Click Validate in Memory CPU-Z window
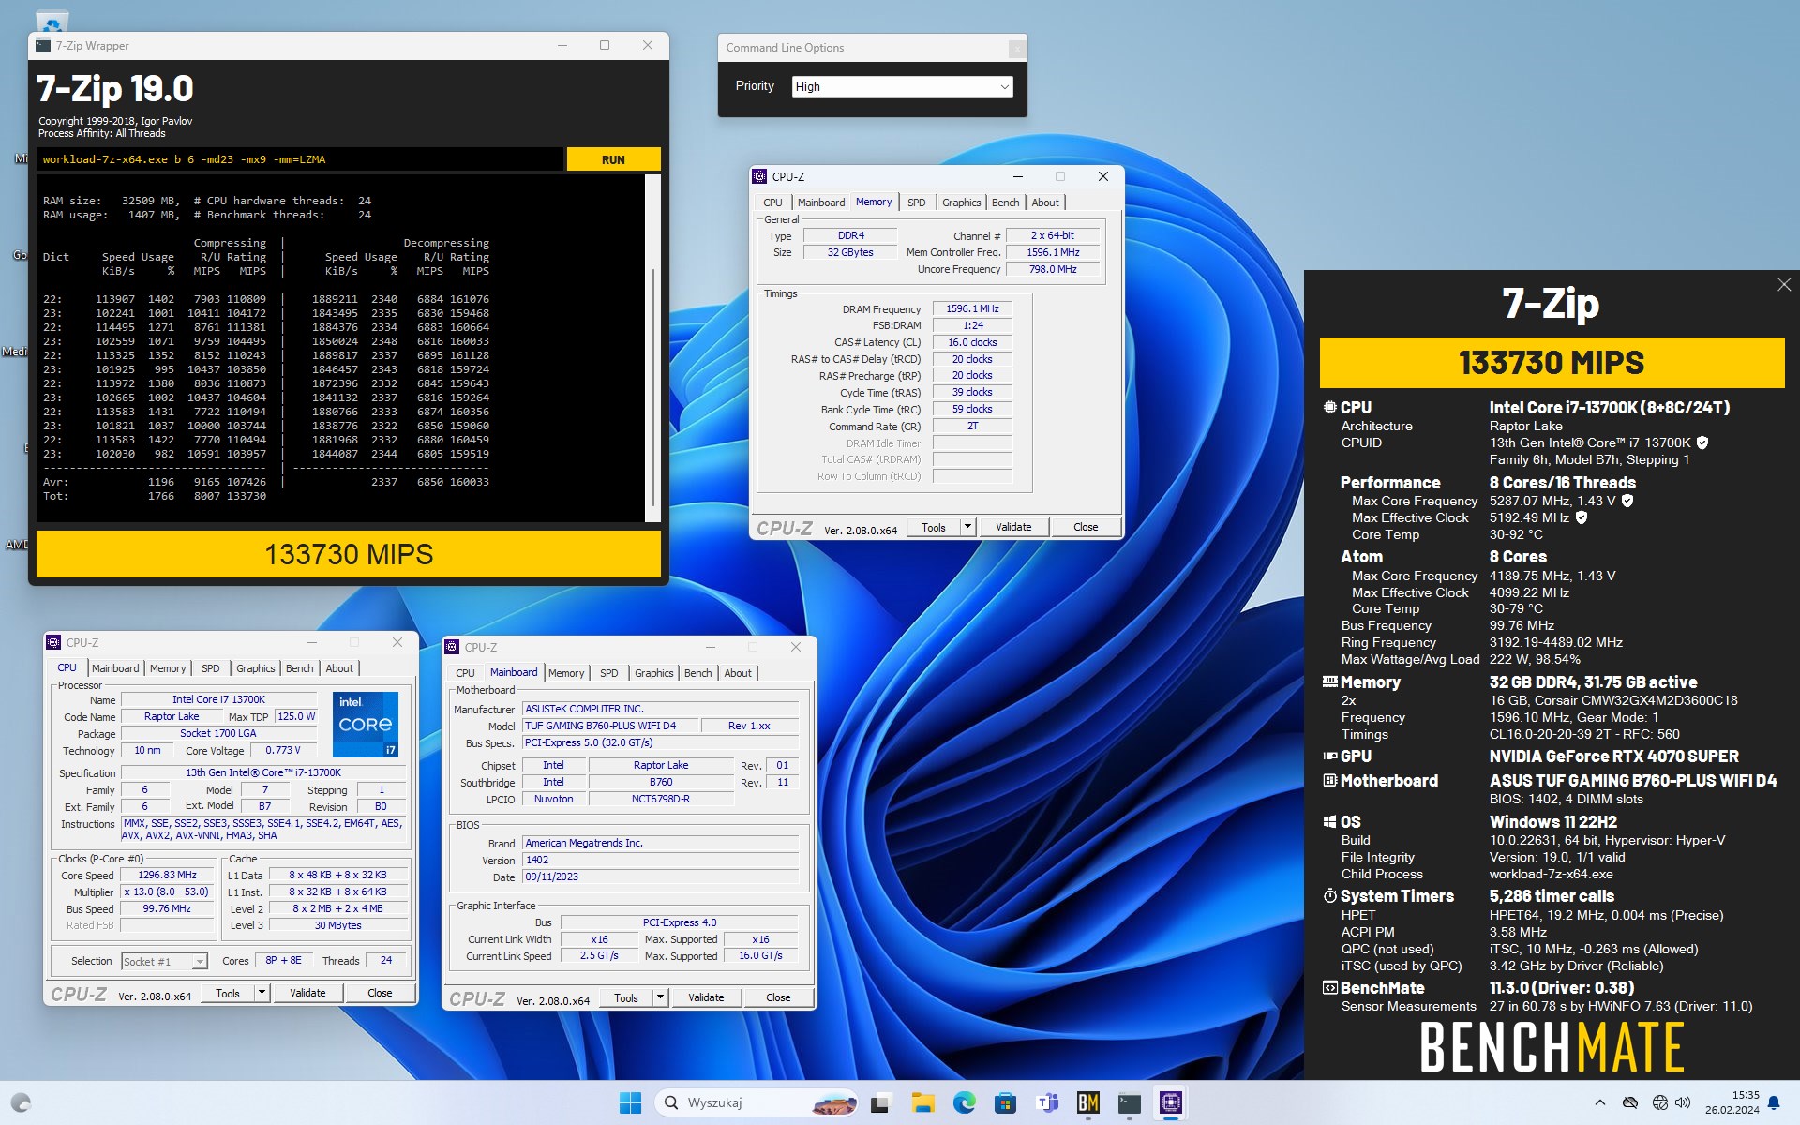This screenshot has width=1800, height=1125. [x=1013, y=527]
